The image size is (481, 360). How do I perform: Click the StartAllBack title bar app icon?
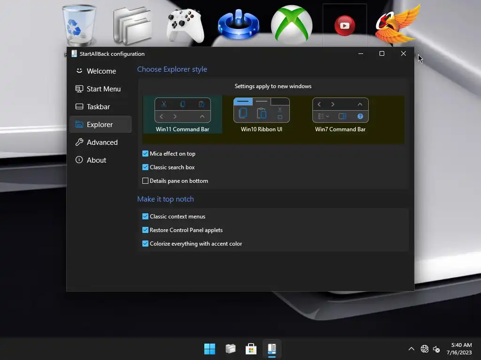74,53
